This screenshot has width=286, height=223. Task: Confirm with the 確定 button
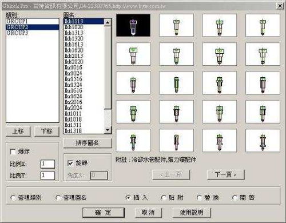[x=104, y=212]
